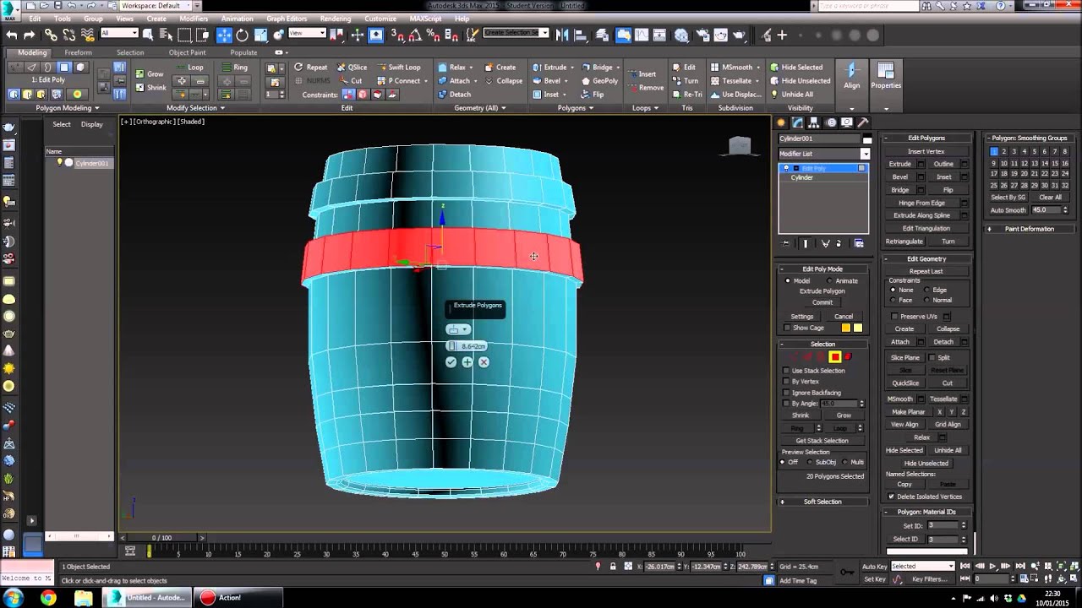Click Swift Loop tool
The height and width of the screenshot is (608, 1082).
pos(398,68)
